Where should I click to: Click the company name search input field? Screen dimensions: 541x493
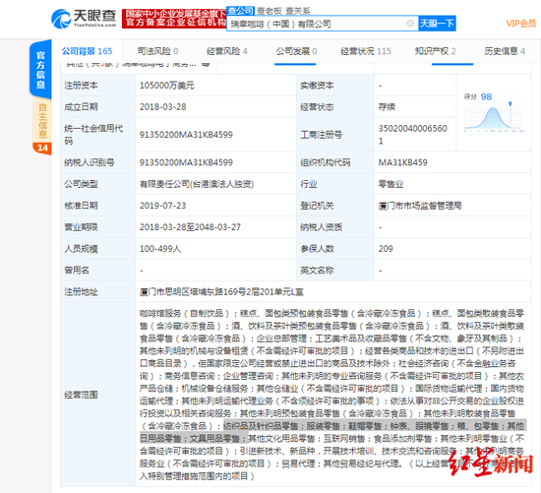click(x=318, y=24)
